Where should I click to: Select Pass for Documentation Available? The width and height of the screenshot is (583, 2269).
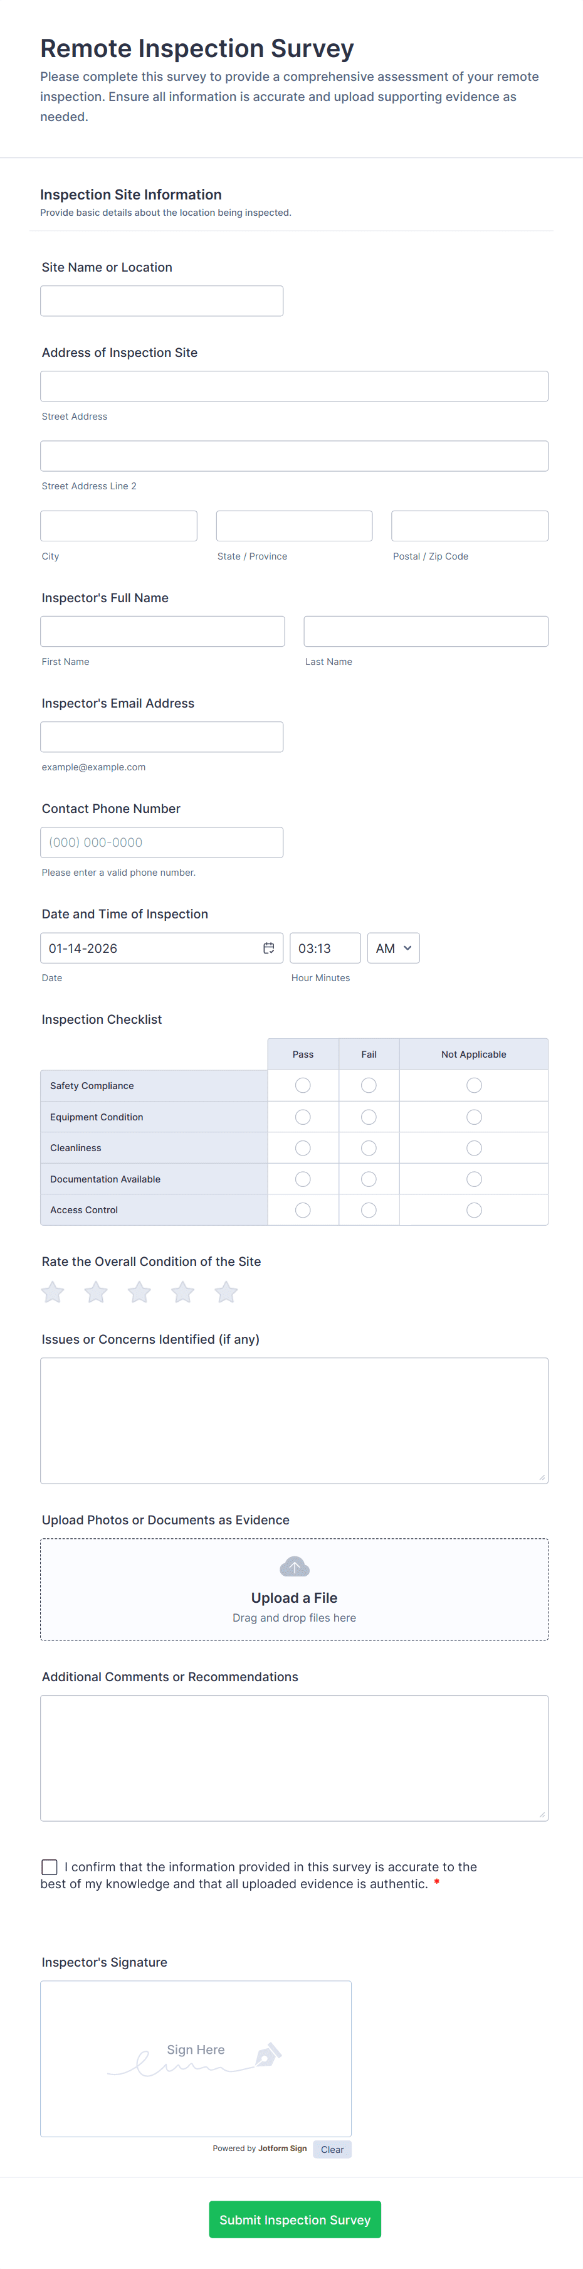[x=302, y=1179]
